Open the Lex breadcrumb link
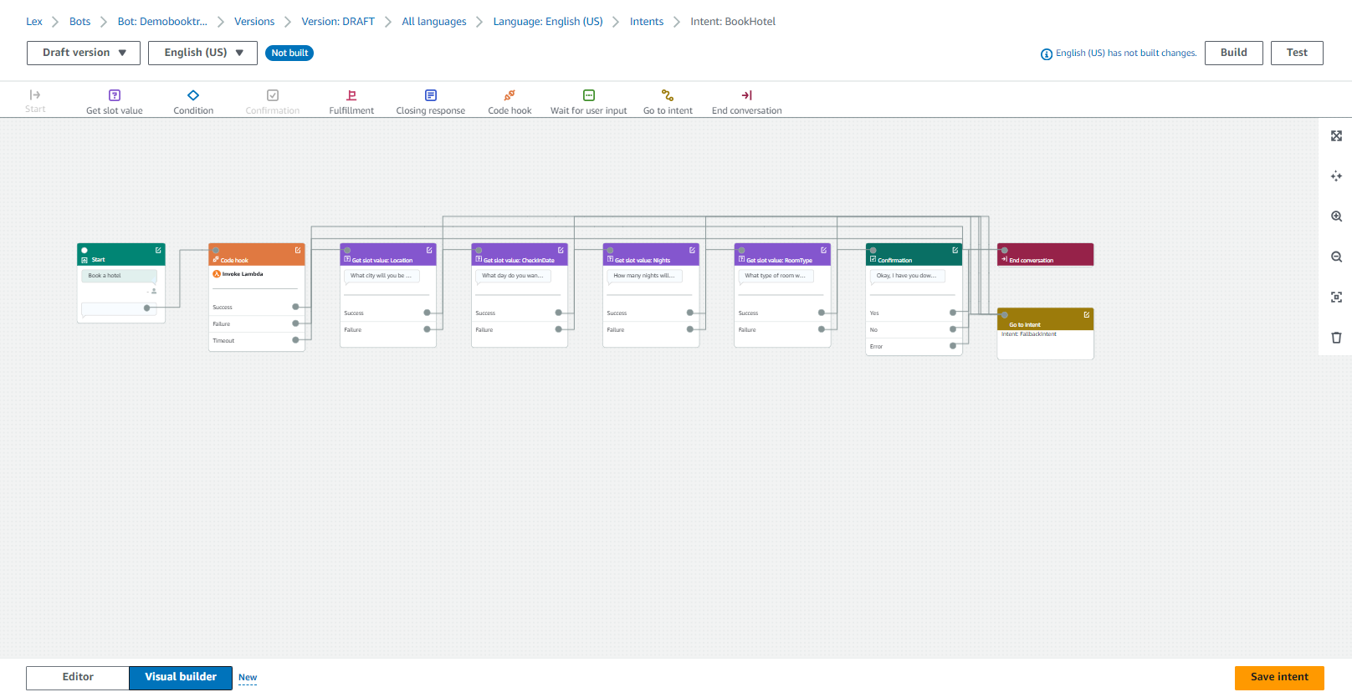This screenshot has height=692, width=1352. [x=34, y=22]
